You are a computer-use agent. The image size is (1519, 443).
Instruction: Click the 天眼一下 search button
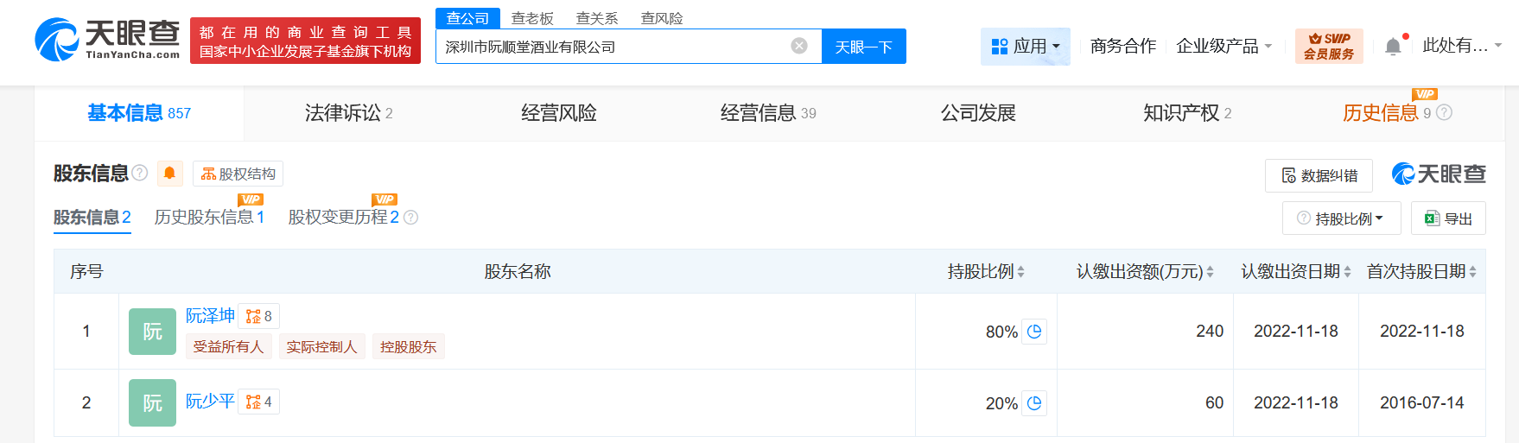pos(864,47)
